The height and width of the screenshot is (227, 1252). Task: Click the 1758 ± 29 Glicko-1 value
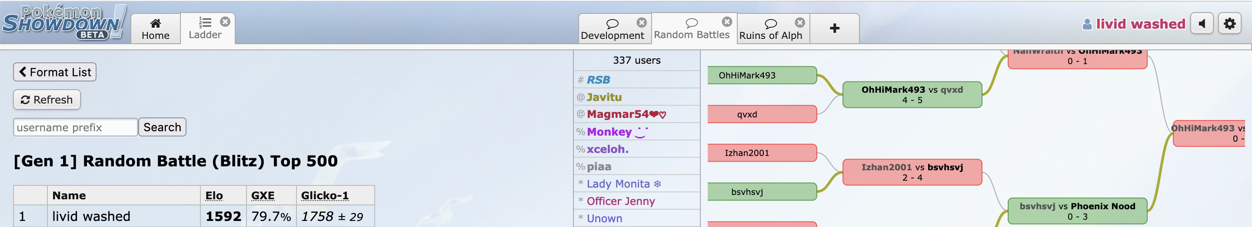332,216
